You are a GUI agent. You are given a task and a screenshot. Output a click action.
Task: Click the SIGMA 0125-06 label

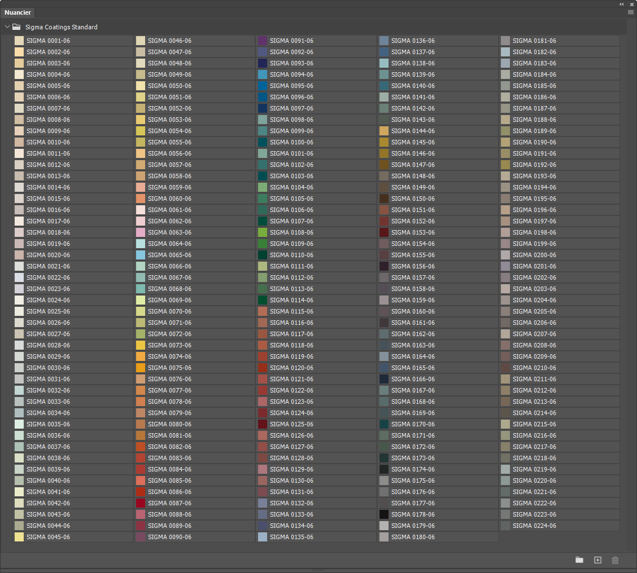pos(291,424)
